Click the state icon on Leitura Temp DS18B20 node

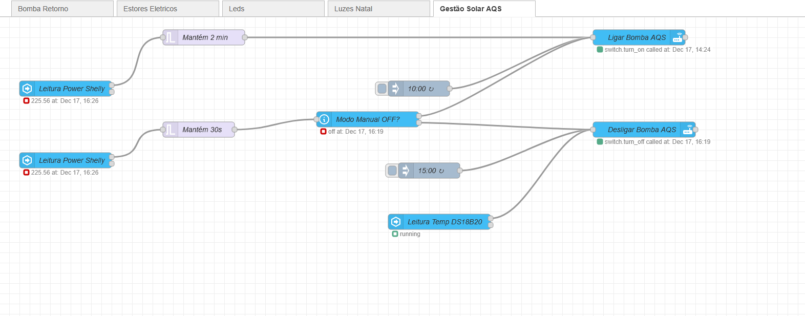(396, 222)
